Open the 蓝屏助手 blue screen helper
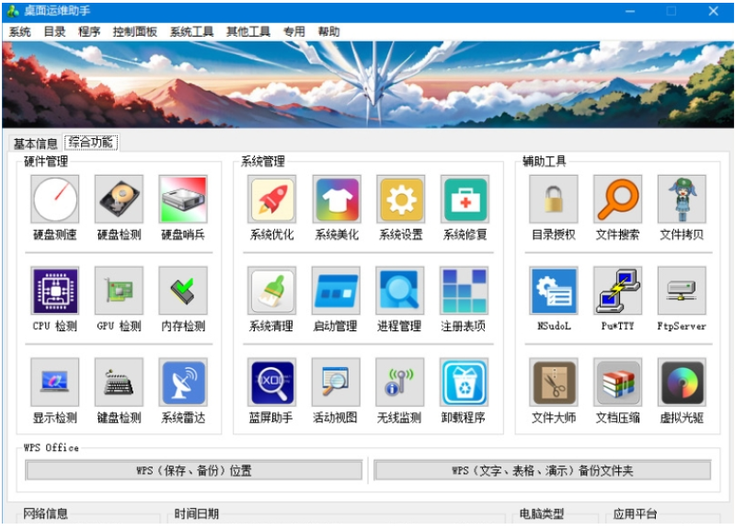Screen dimensions: 735x530 272,382
